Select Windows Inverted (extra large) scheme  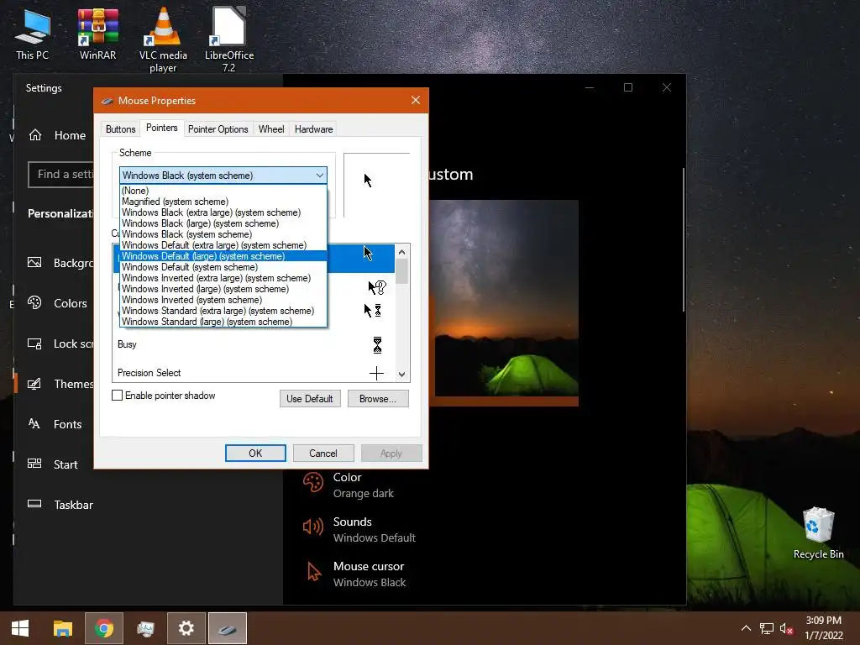click(223, 278)
